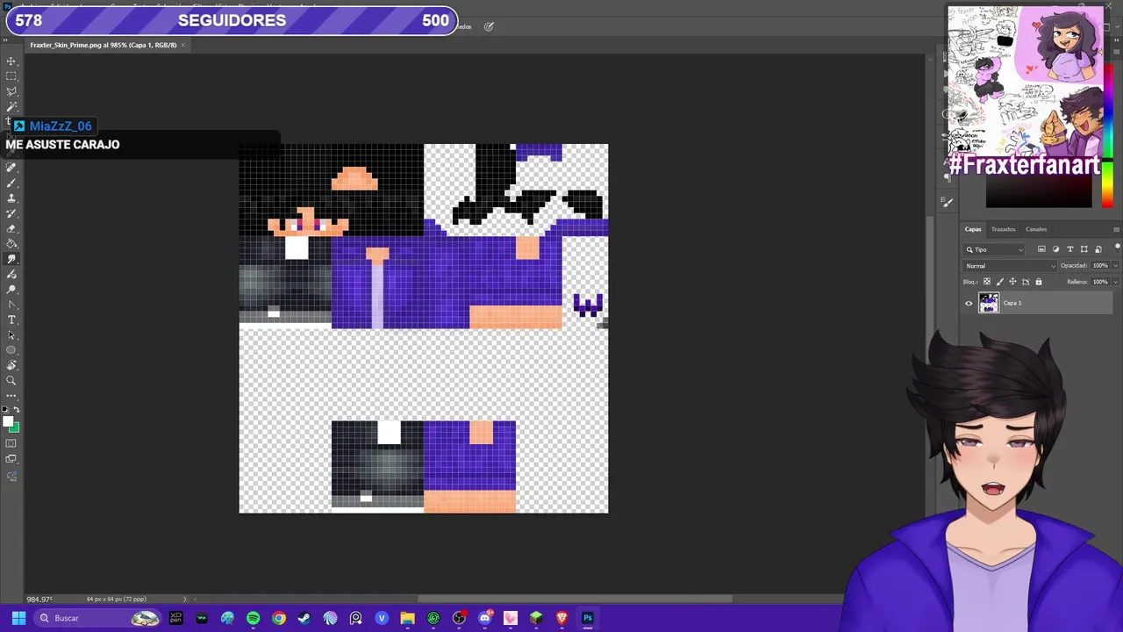The image size is (1123, 632).
Task: Switch to the Trazados tab
Action: click(x=1003, y=229)
